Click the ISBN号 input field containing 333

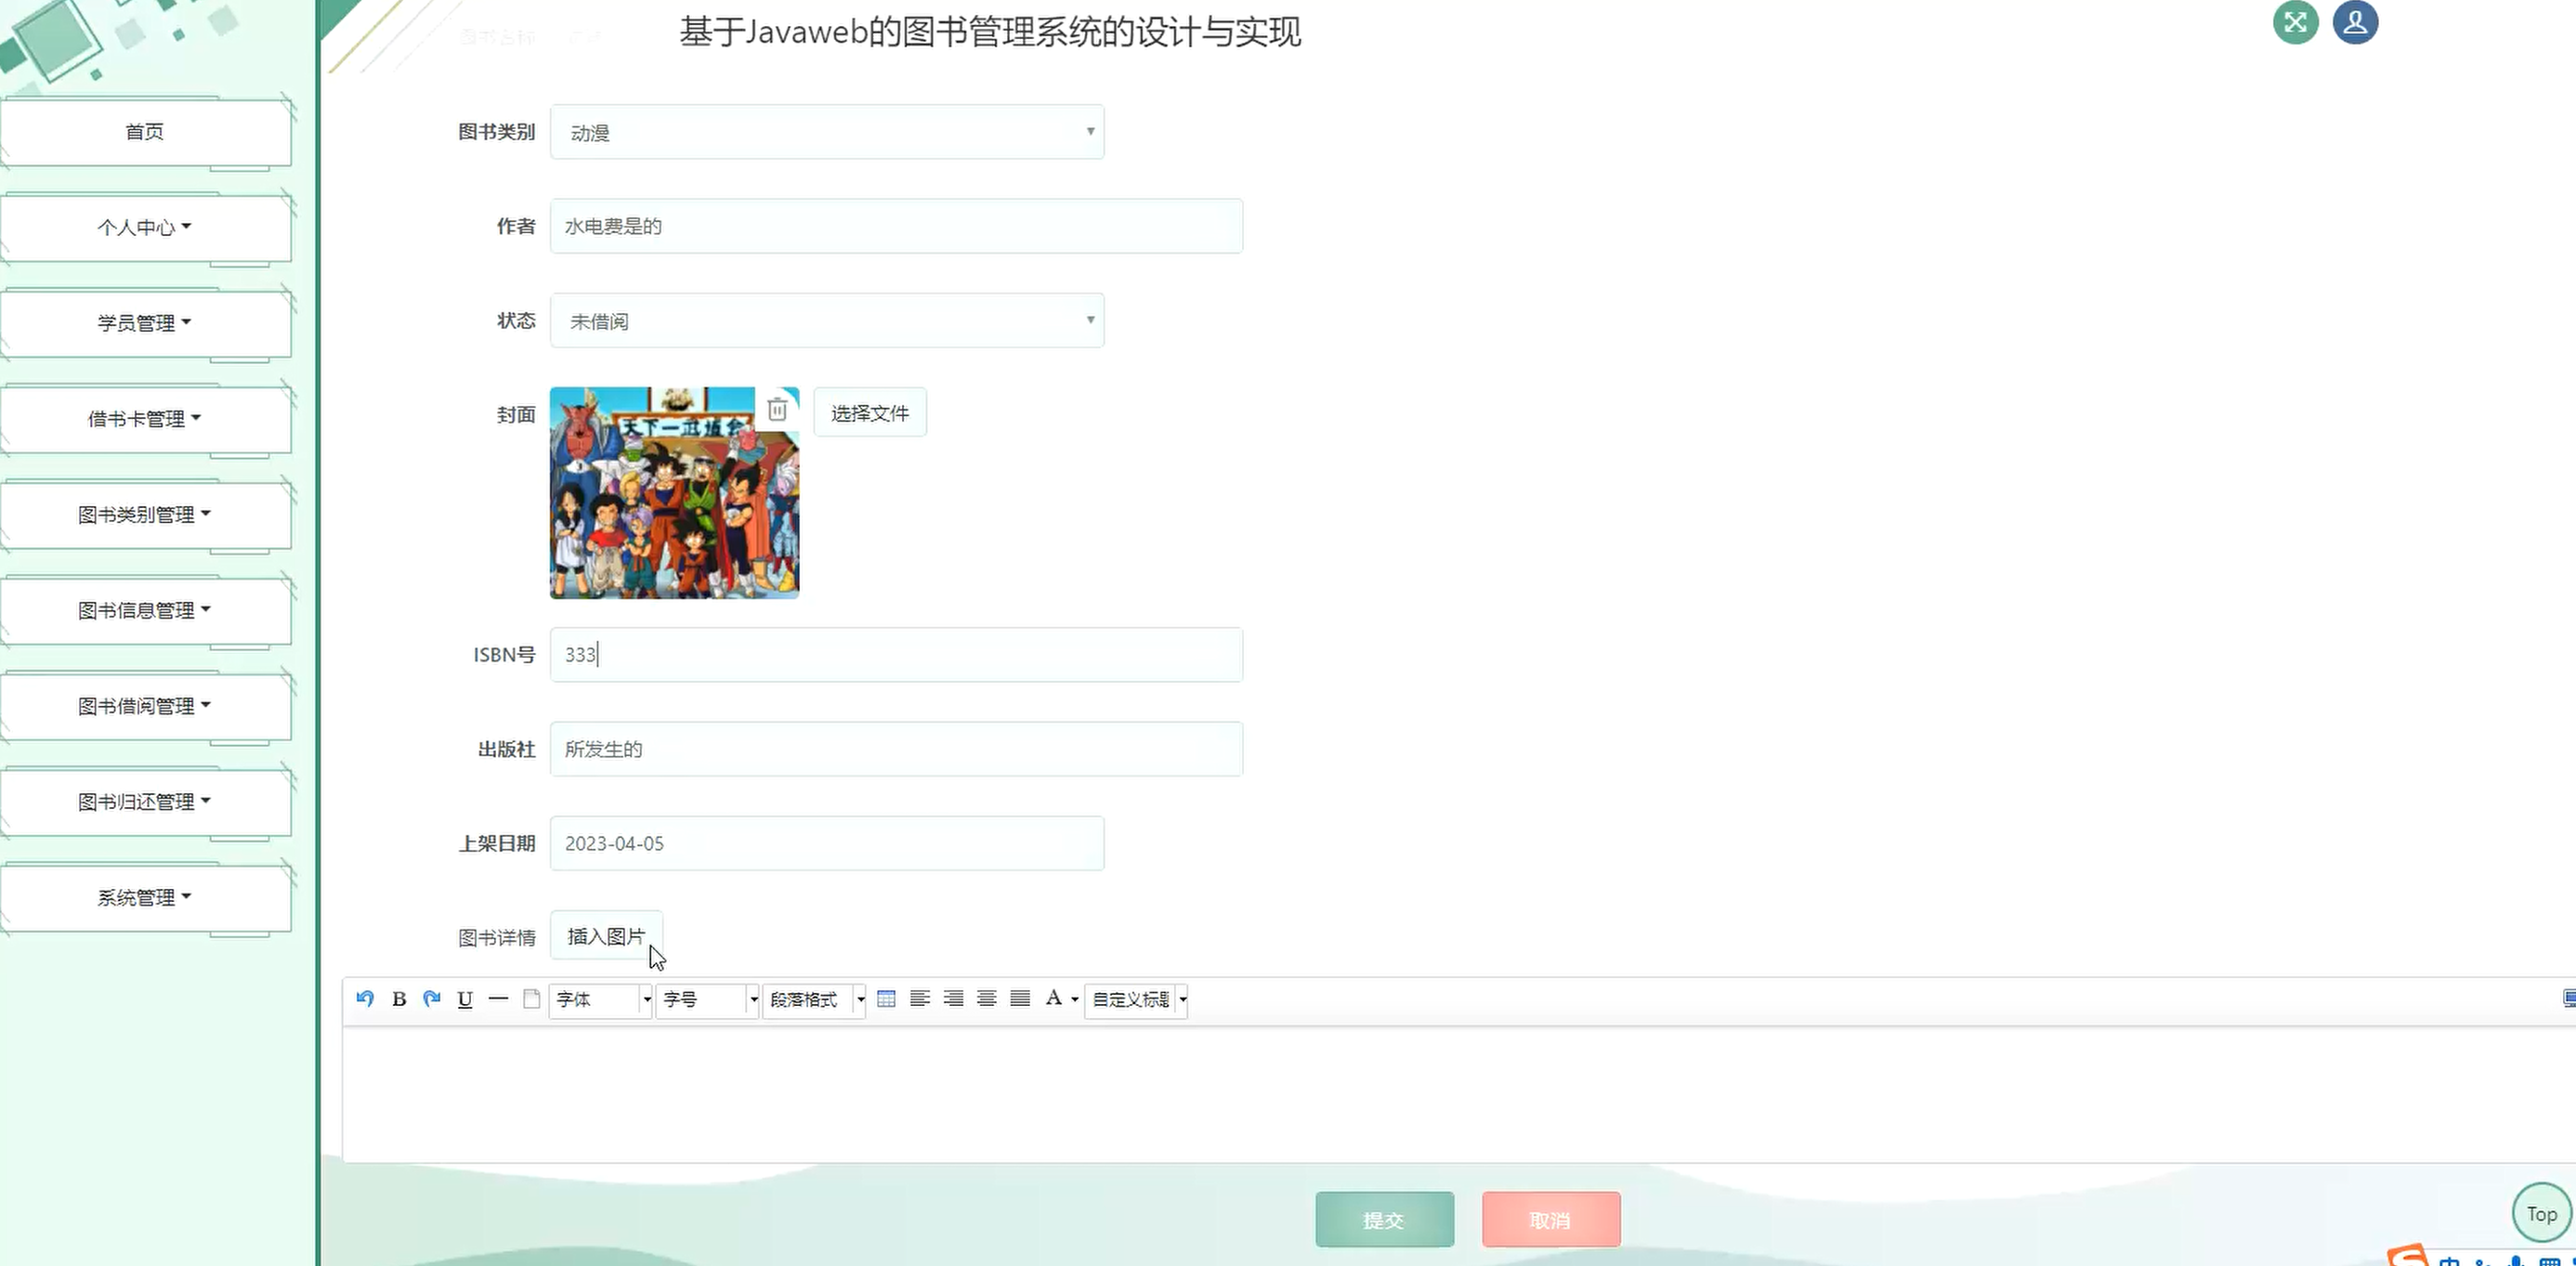(896, 655)
